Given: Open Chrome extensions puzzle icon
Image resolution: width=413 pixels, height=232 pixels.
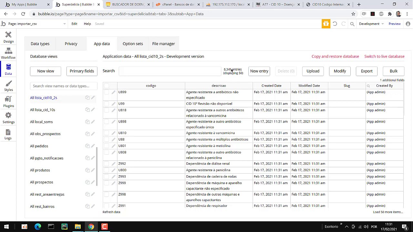Looking at the screenshot, I should 390,14.
